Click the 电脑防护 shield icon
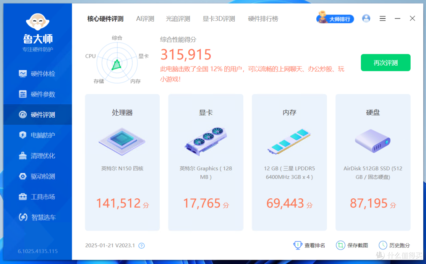The width and height of the screenshot is (426, 264). coord(23,135)
